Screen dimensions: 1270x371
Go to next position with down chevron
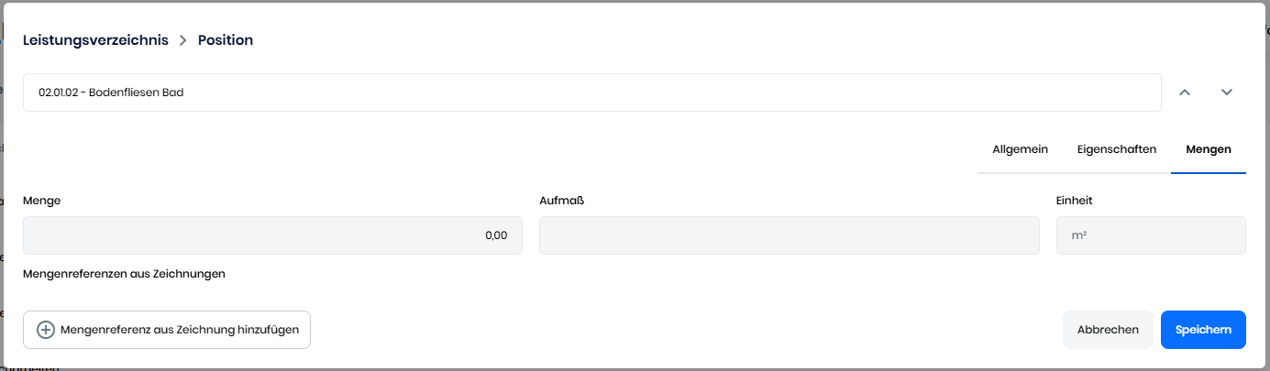pyautogui.click(x=1227, y=93)
